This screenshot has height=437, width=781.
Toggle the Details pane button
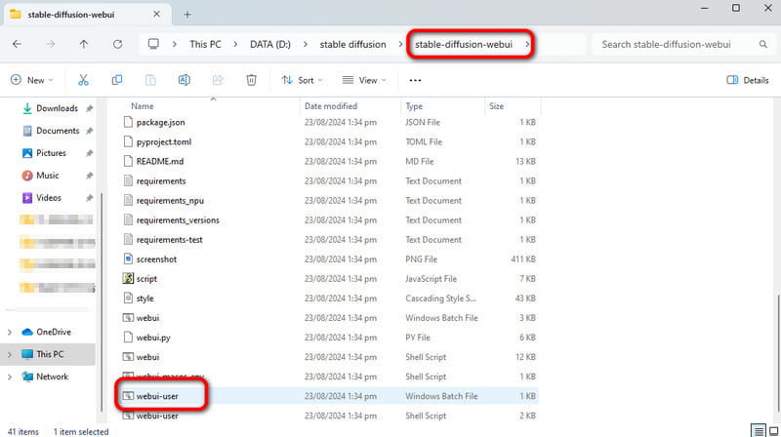[x=748, y=80]
